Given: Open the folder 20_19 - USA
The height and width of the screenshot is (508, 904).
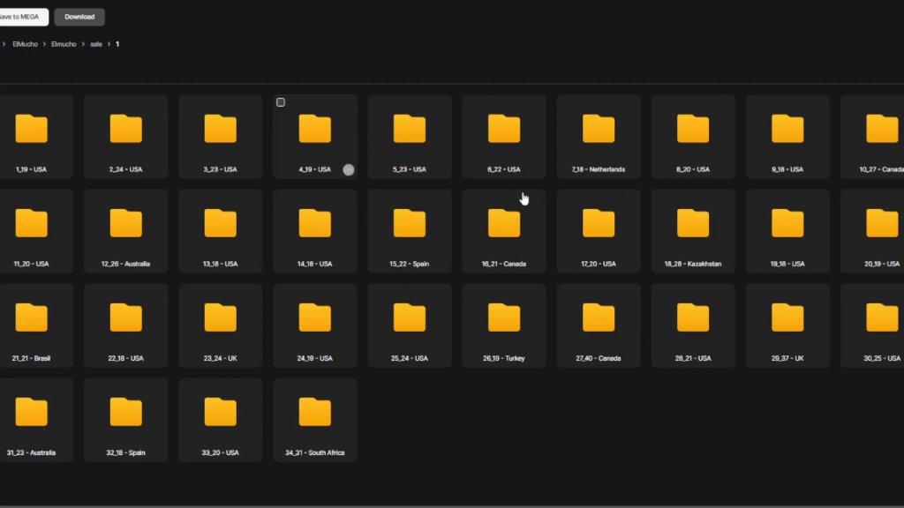Looking at the screenshot, I should [x=872, y=231].
